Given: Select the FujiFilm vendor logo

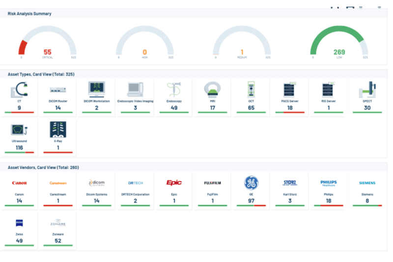Looking at the screenshot, I should pos(213,183).
